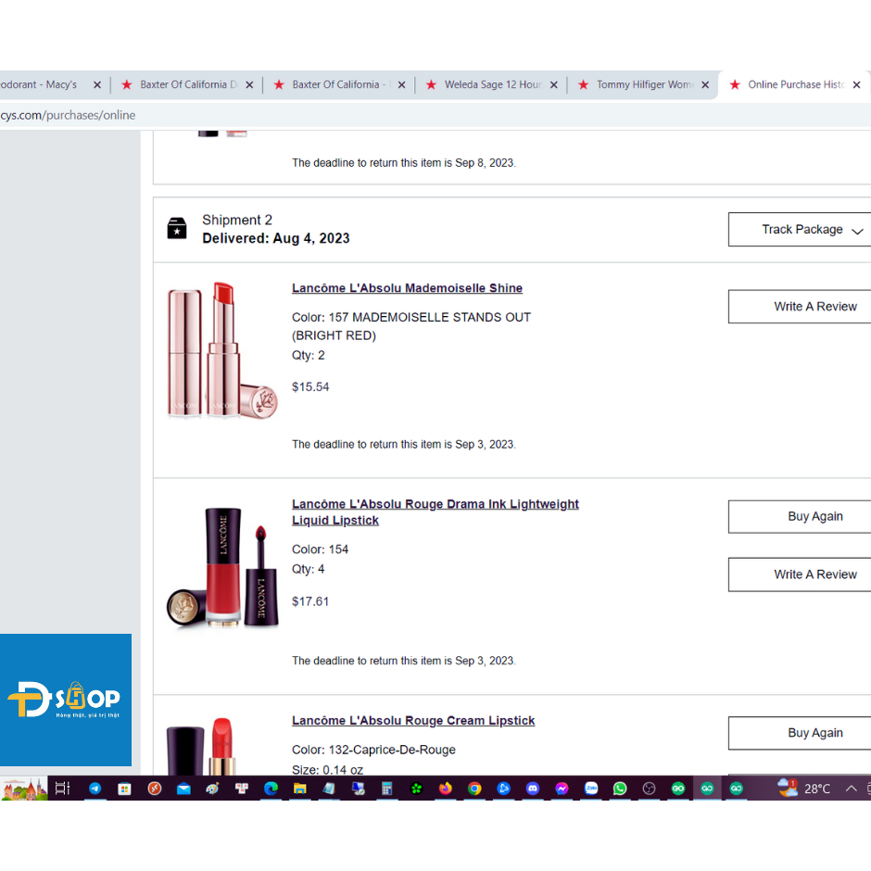This screenshot has height=871, width=871.
Task: Buy Again the Rouge Cream Lipstick
Action: (x=800, y=733)
